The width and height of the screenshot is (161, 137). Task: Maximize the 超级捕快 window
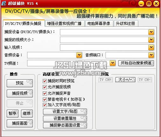coord(149,4)
